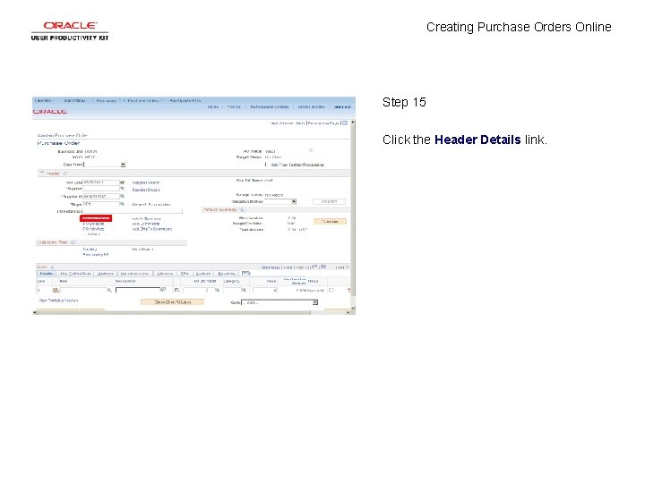Image resolution: width=645 pixels, height=483 pixels.
Task: Click the Supplier ID lookup magnifier icon
Action: tap(122, 196)
